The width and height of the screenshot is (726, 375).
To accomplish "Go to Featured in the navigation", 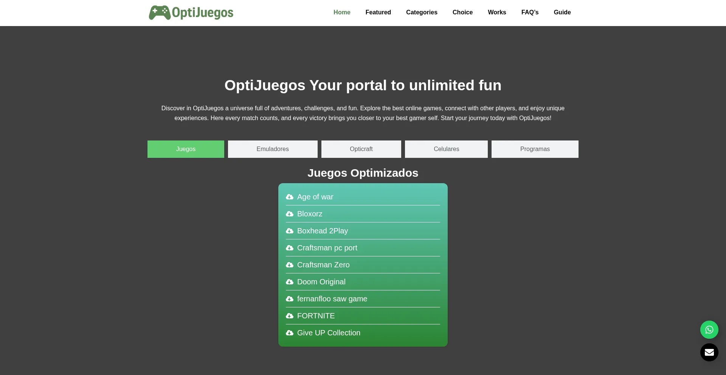I will (378, 12).
